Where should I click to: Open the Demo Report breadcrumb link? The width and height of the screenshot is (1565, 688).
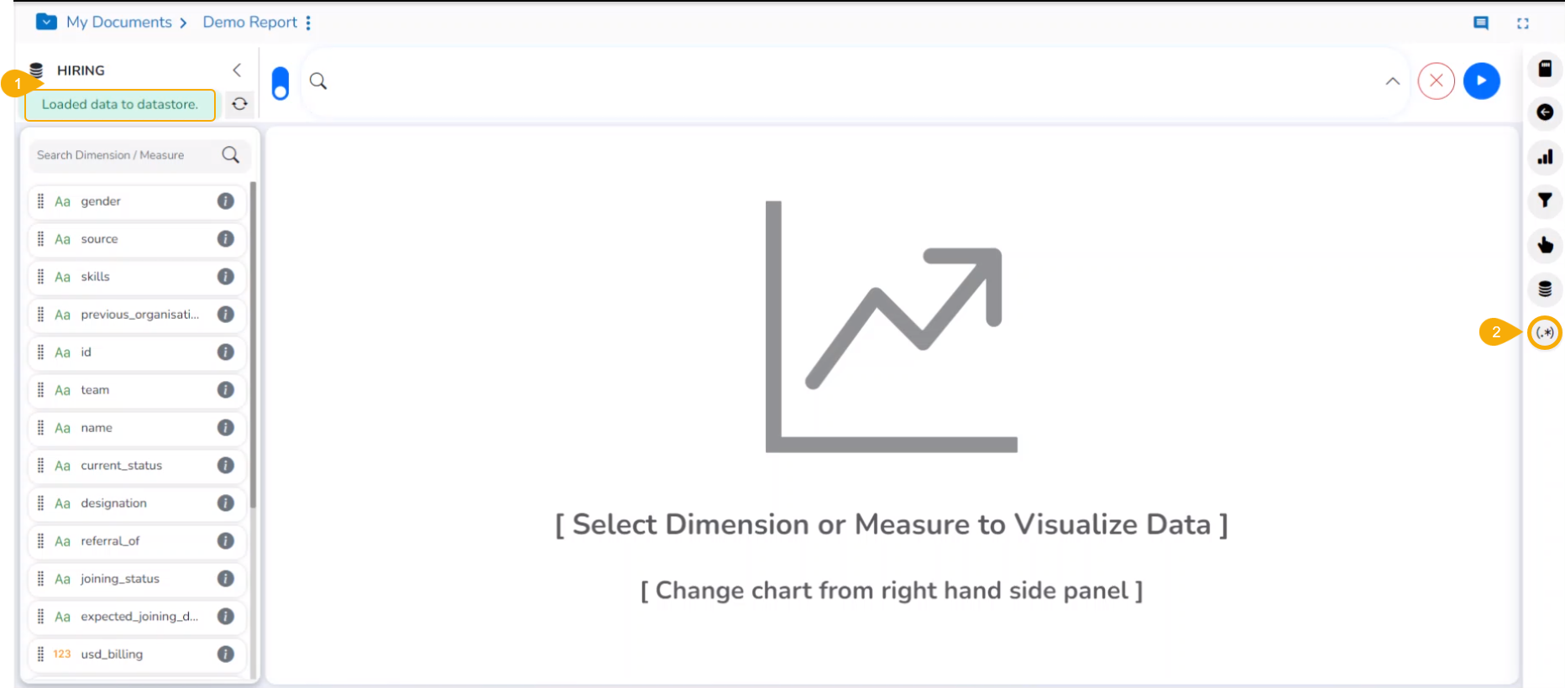pyautogui.click(x=249, y=23)
